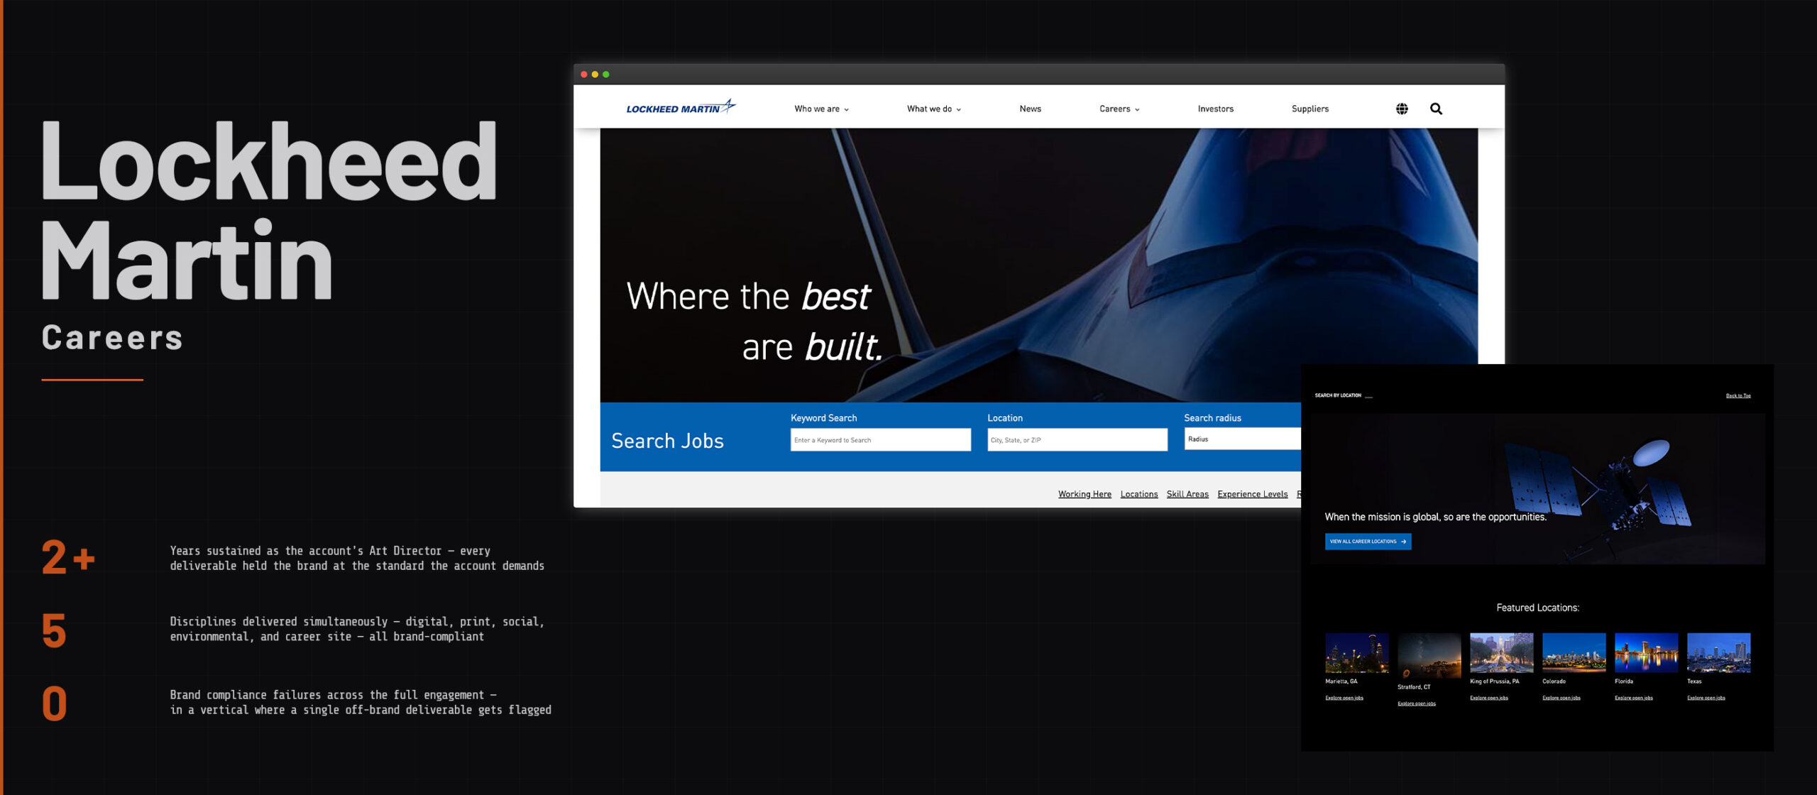Image resolution: width=1817 pixels, height=795 pixels.
Task: Click the Lockheed Martin logo
Action: tap(681, 108)
